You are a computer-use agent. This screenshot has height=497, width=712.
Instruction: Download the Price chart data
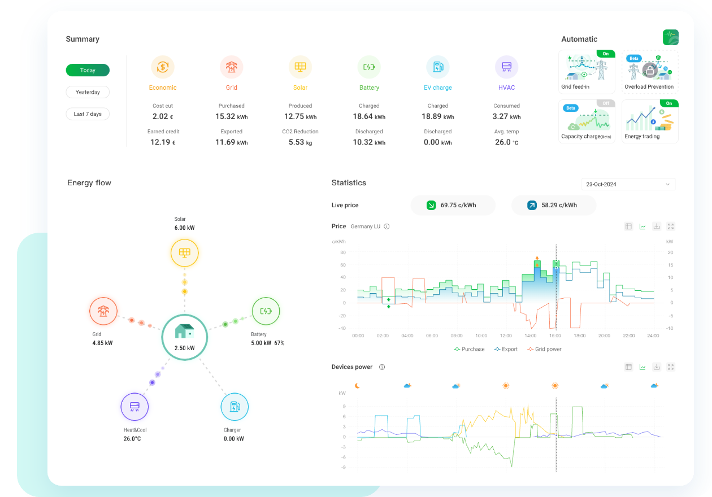[657, 226]
